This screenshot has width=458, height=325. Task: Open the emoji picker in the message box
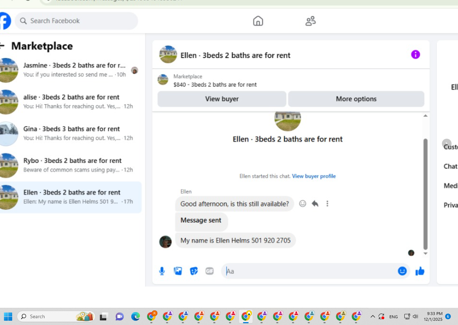point(403,271)
